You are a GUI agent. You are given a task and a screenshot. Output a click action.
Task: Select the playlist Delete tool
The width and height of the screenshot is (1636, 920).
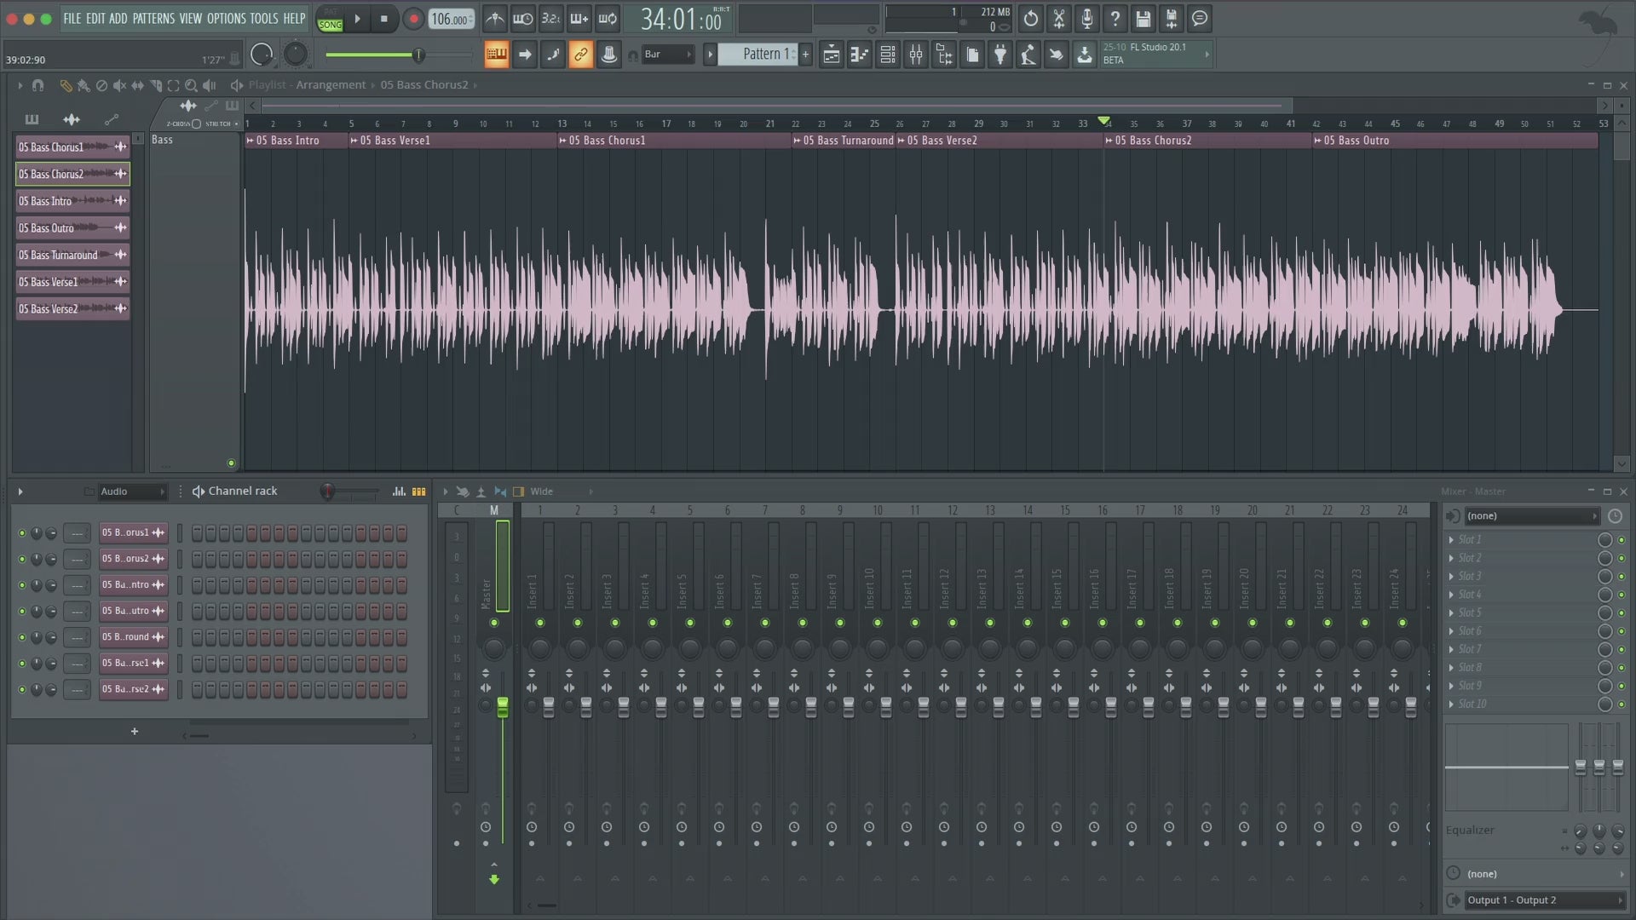pos(101,85)
